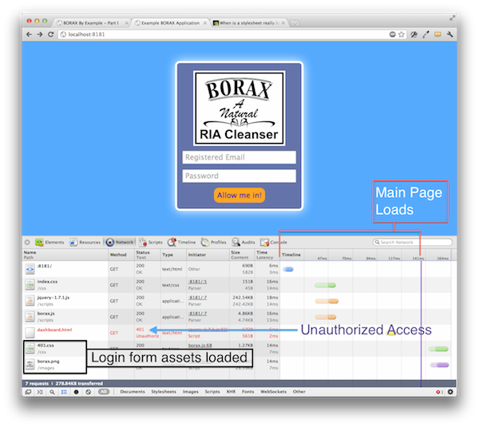Switch to BORAX By Example - Part I tab
The image size is (479, 427).
(91, 23)
